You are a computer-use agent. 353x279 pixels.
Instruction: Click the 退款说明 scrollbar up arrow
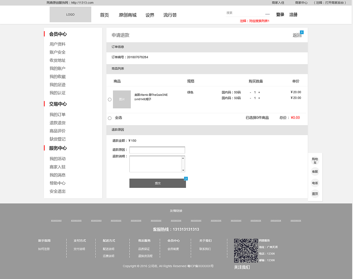pyautogui.click(x=183, y=158)
